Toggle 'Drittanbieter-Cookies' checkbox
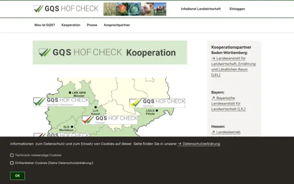 click(12, 163)
